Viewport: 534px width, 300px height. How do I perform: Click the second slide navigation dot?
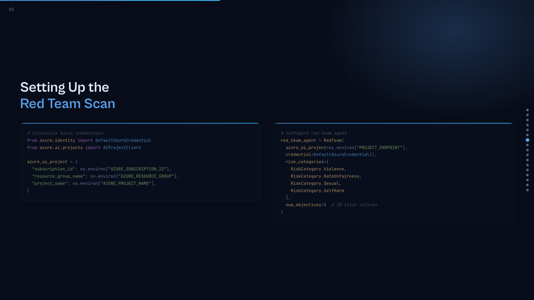[527, 115]
